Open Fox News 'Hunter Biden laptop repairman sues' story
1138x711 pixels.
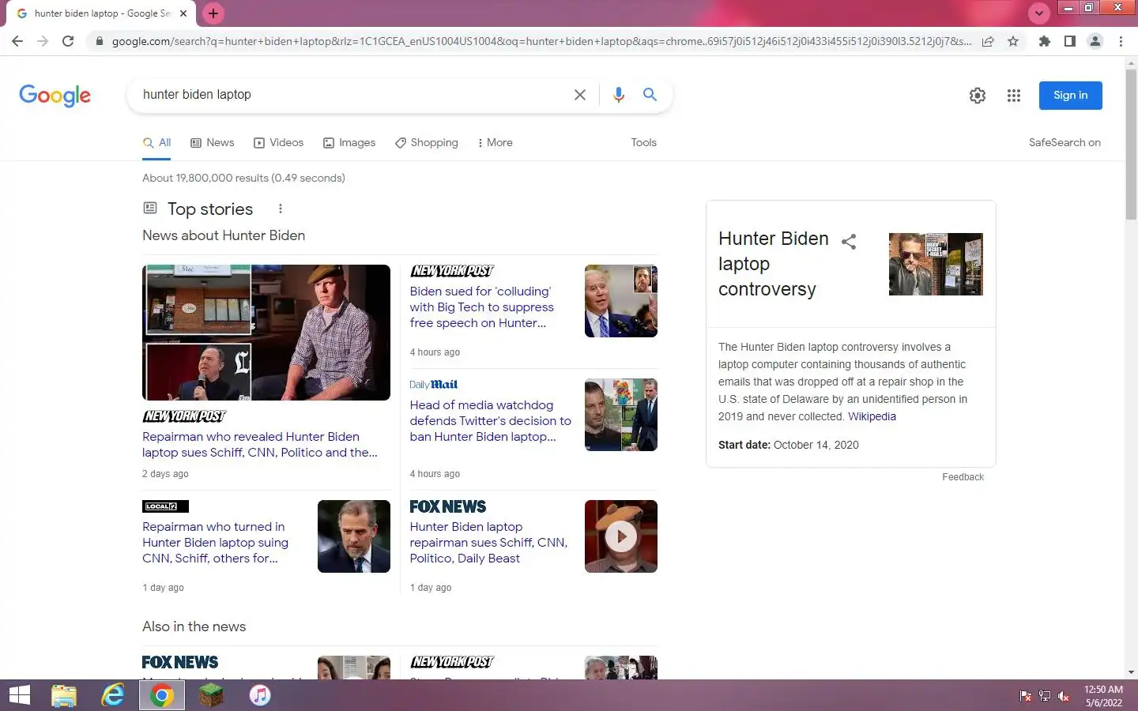488,543
